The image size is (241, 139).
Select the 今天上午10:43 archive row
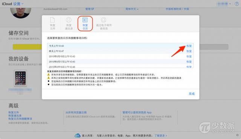coord(120,46)
